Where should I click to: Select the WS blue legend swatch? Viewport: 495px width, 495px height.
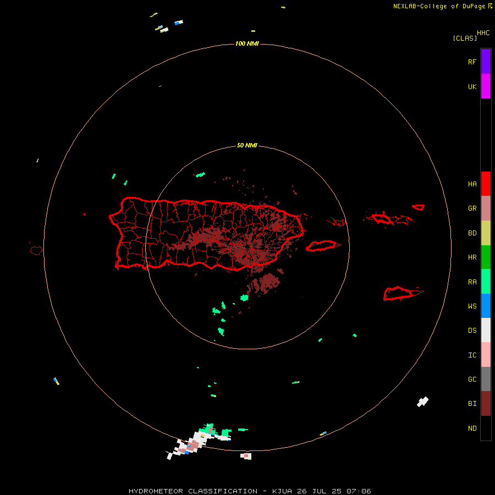pos(486,306)
